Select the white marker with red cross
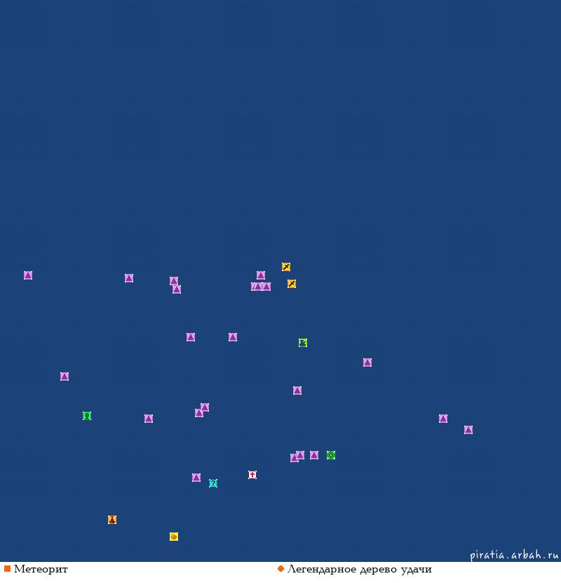Screen dimensions: 561x583 click(252, 475)
